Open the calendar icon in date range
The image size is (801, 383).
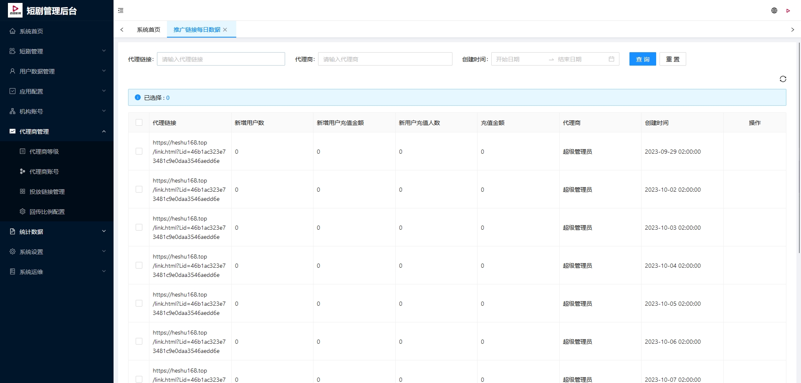click(x=611, y=59)
